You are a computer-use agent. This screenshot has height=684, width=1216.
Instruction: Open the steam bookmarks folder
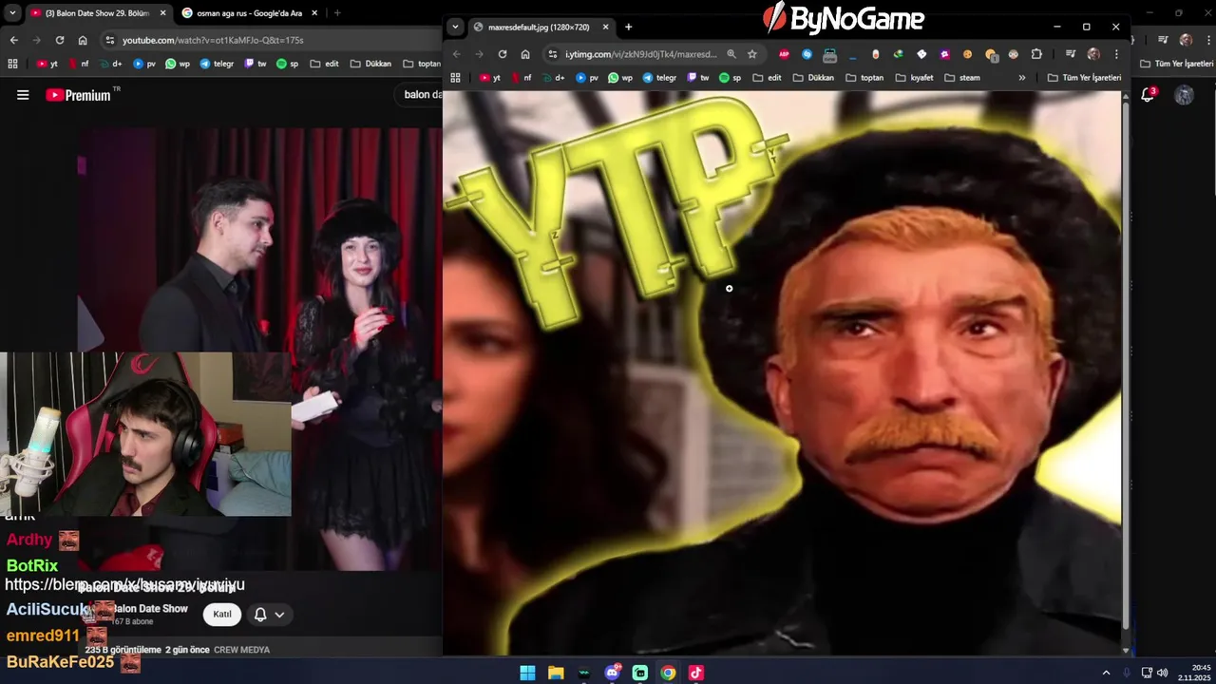pos(962,78)
